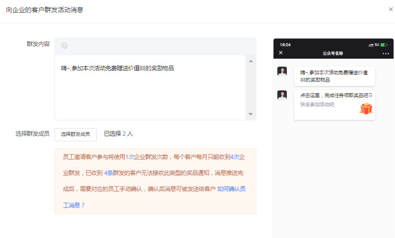Screen dimensions: 395x238
Task: Click the 公众号名称 title in preview
Action: click(x=333, y=53)
